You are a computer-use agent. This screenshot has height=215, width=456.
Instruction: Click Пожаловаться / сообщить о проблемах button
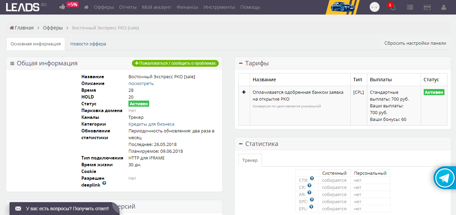click(175, 63)
